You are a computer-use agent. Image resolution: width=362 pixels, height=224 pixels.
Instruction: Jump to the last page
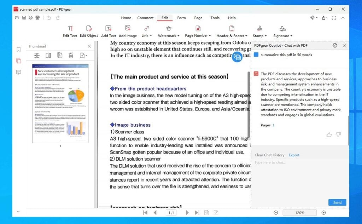197,213
